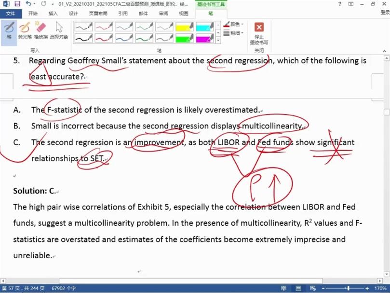Open the 粗细 line thickness dropdown
This screenshot has height=293, width=390.
tap(233, 33)
